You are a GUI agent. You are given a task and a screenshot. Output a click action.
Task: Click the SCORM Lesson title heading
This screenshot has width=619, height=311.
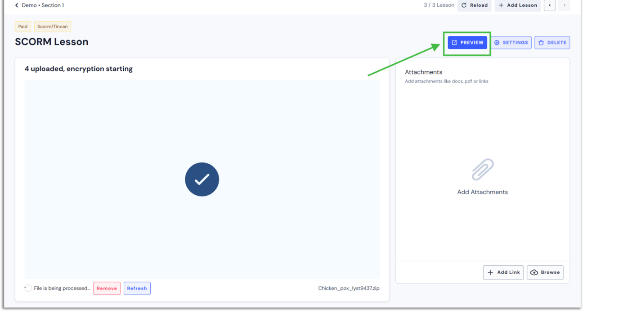(51, 41)
